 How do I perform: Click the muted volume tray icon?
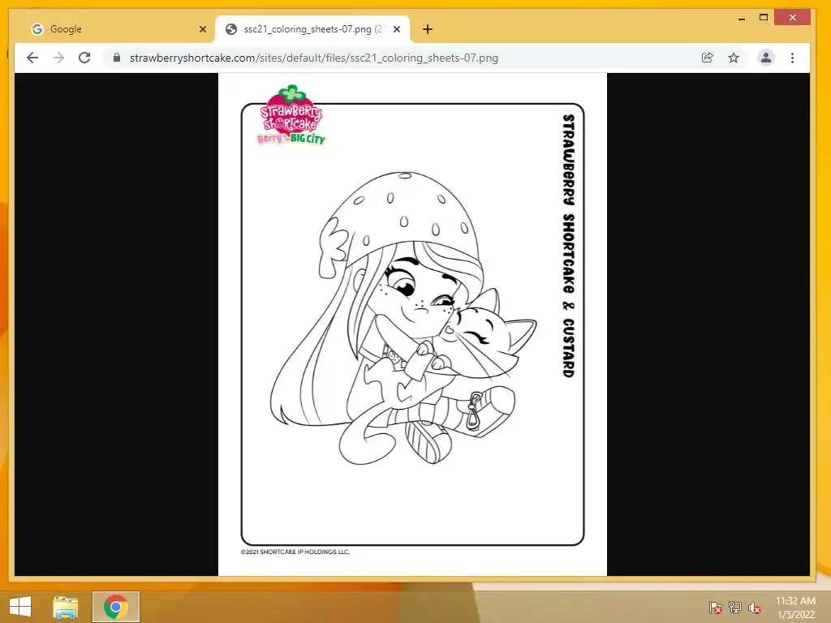[755, 608]
